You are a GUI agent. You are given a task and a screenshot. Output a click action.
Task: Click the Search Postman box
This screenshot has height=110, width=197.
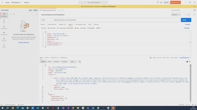pyautogui.click(x=93, y=2)
